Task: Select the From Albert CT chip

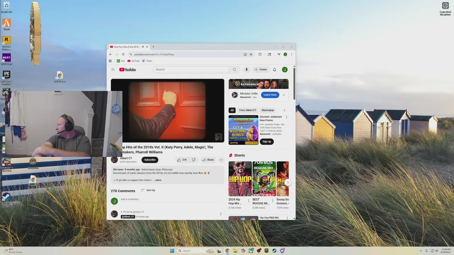Action: (248, 110)
